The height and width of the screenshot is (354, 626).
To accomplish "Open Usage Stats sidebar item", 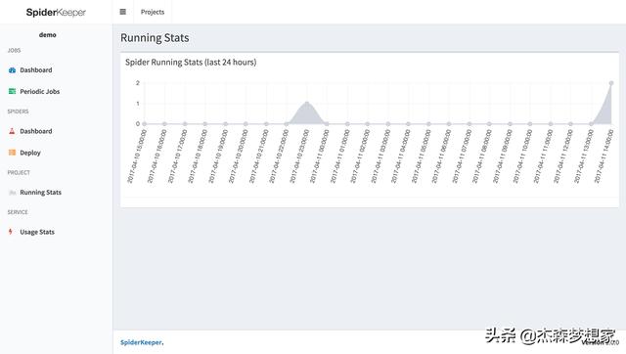I will 37,232.
